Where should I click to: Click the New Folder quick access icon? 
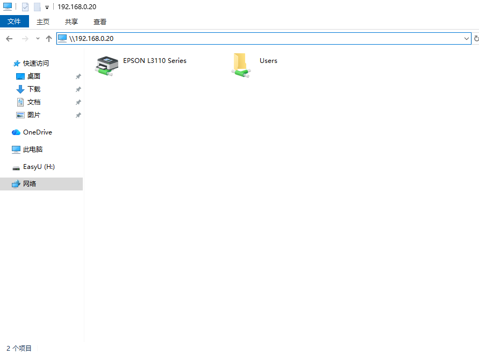[x=37, y=7]
